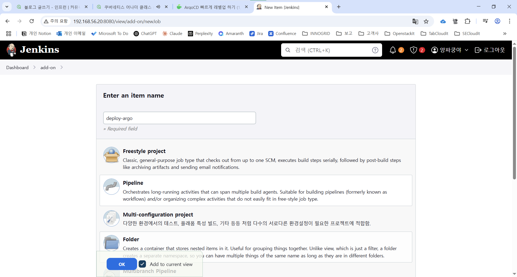The image size is (517, 277).
Task: Click the Jenkins search box
Action: tap(331, 50)
